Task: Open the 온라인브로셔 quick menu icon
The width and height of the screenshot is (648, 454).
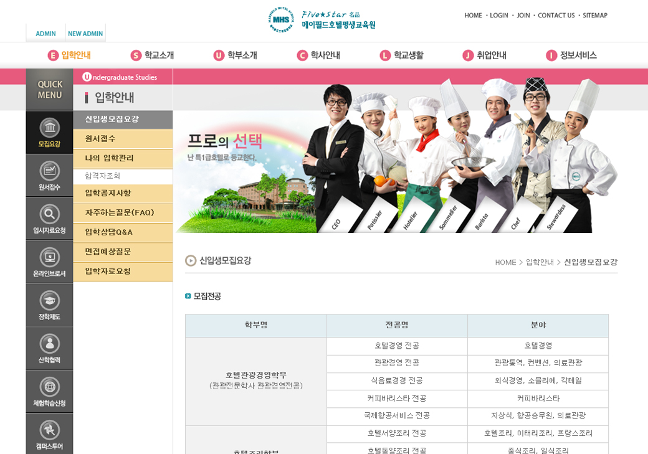Action: click(49, 257)
